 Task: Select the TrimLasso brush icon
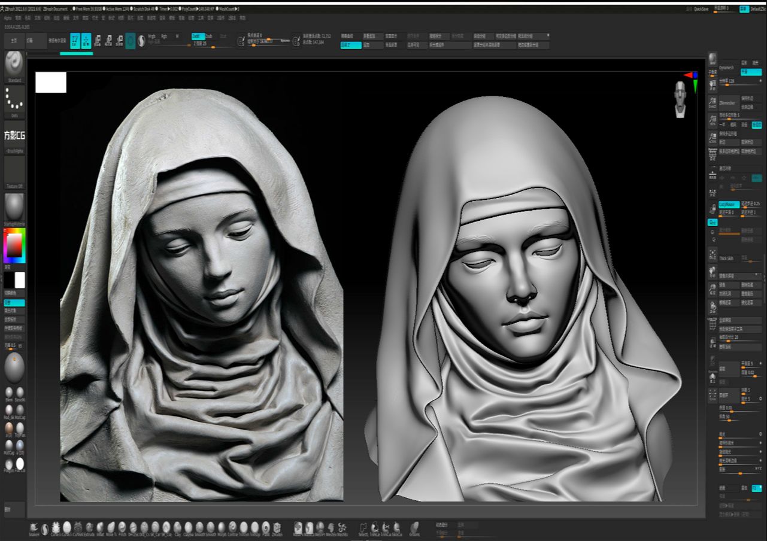375,528
